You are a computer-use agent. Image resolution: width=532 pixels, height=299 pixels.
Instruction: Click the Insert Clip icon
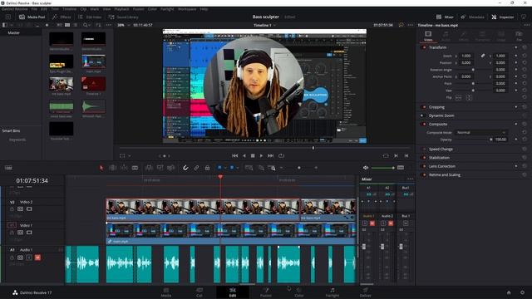coord(149,168)
